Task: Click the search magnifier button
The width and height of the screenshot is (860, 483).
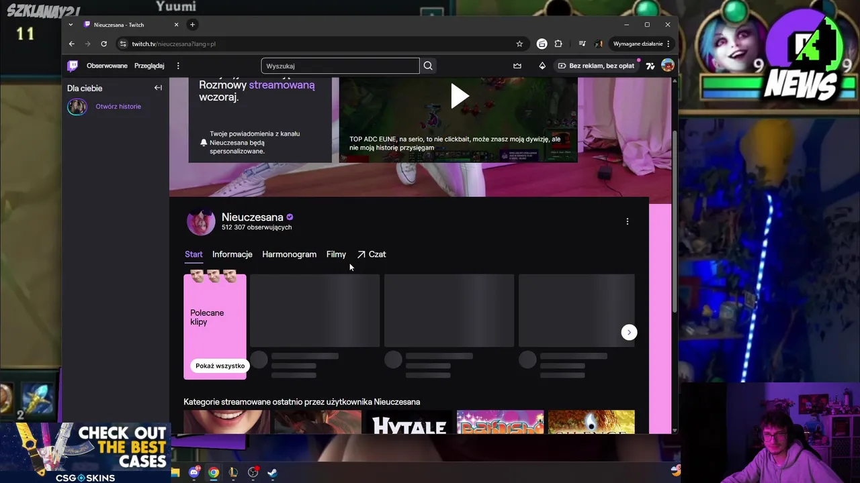Action: click(428, 66)
